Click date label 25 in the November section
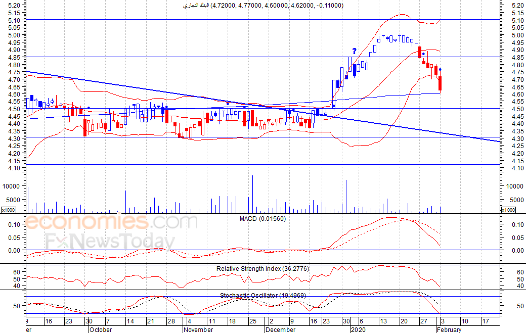Screen dimensions: 526x333 252,321
